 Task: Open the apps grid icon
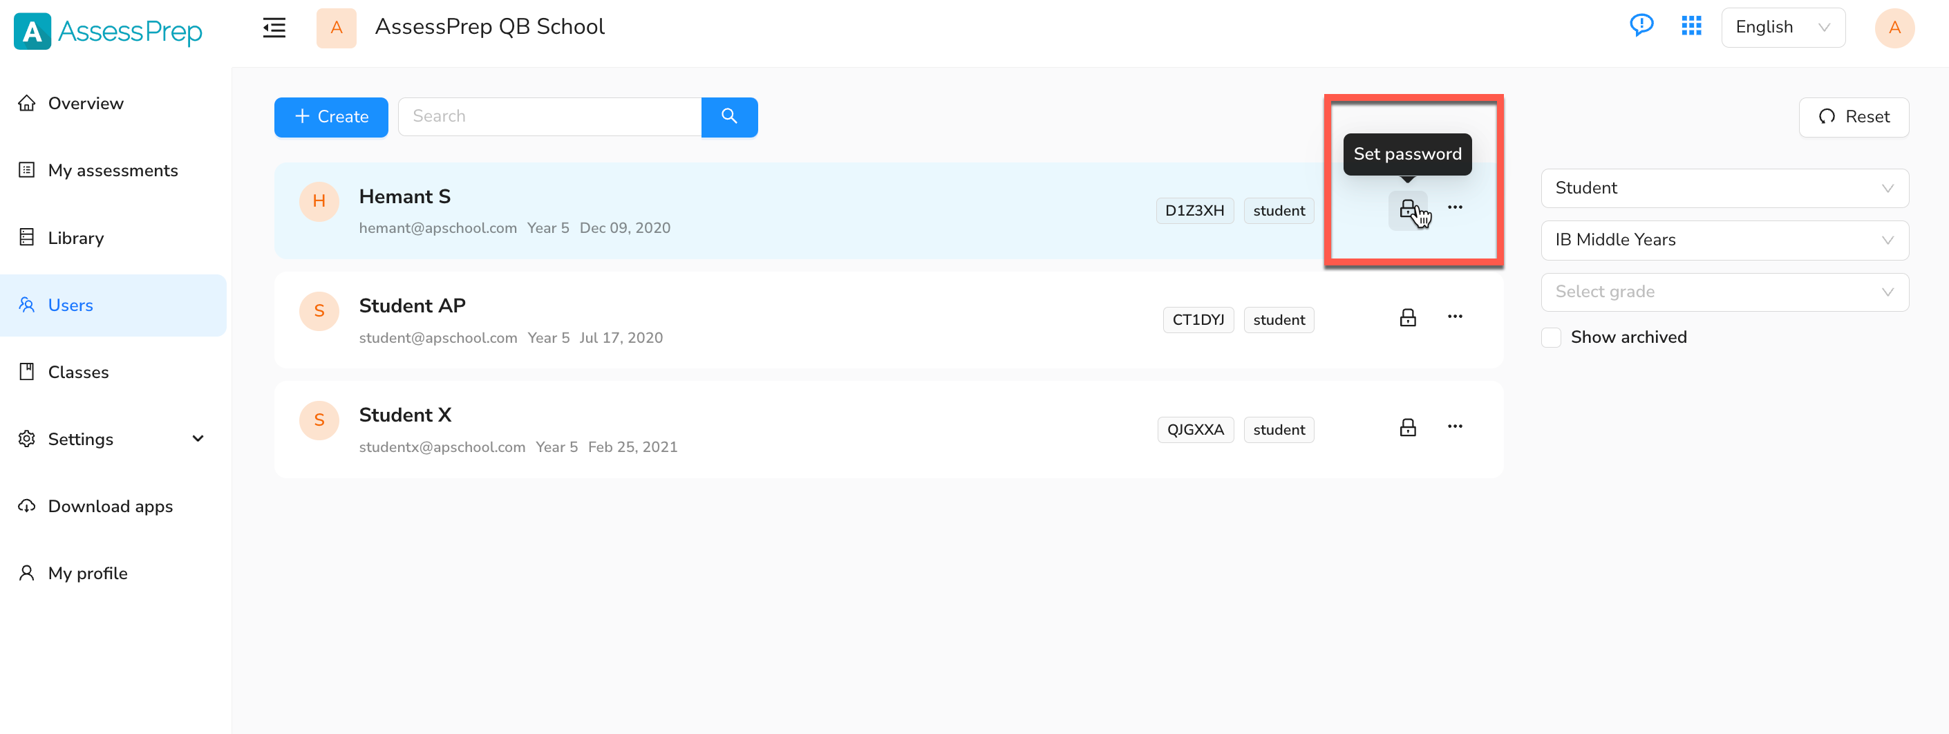[1691, 26]
